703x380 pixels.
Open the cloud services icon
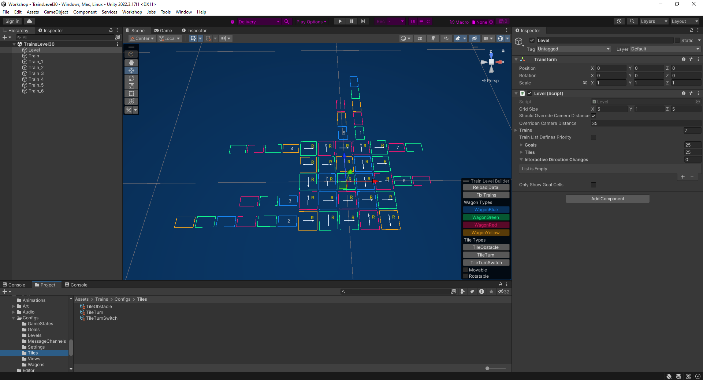click(29, 22)
